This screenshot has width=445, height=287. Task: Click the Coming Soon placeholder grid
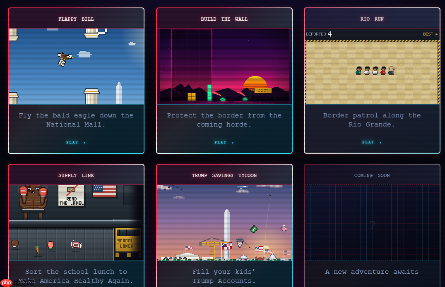coord(372,222)
